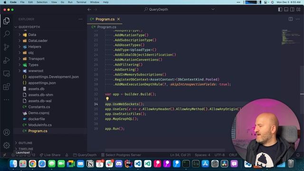Click the Split Editor Right icon
This screenshot has width=304, height=171.
coord(290,19)
